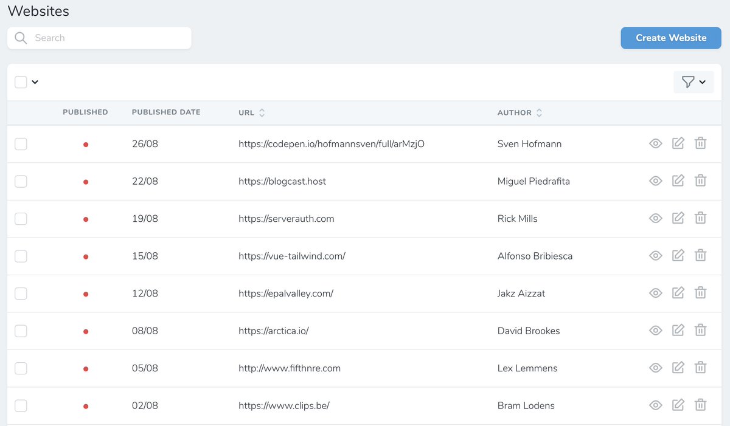
Task: Click the https://epalvalley.com/ URL
Action: (x=286, y=294)
